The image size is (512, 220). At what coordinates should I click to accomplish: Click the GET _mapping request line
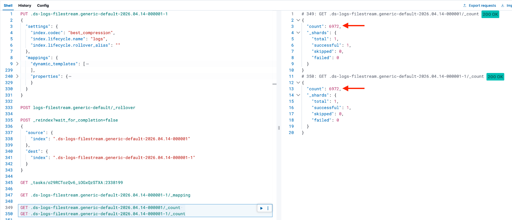point(105,195)
